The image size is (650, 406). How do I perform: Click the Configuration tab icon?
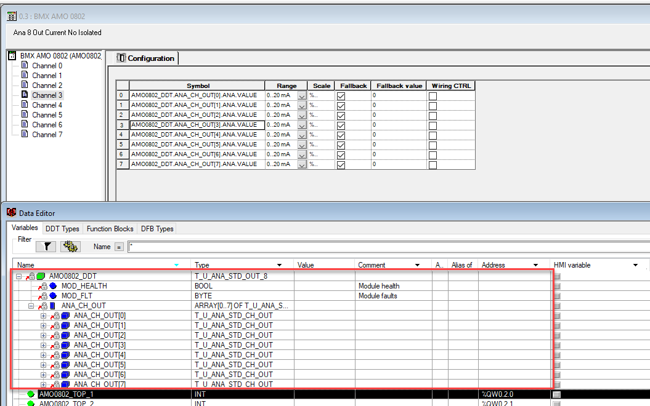[121, 58]
